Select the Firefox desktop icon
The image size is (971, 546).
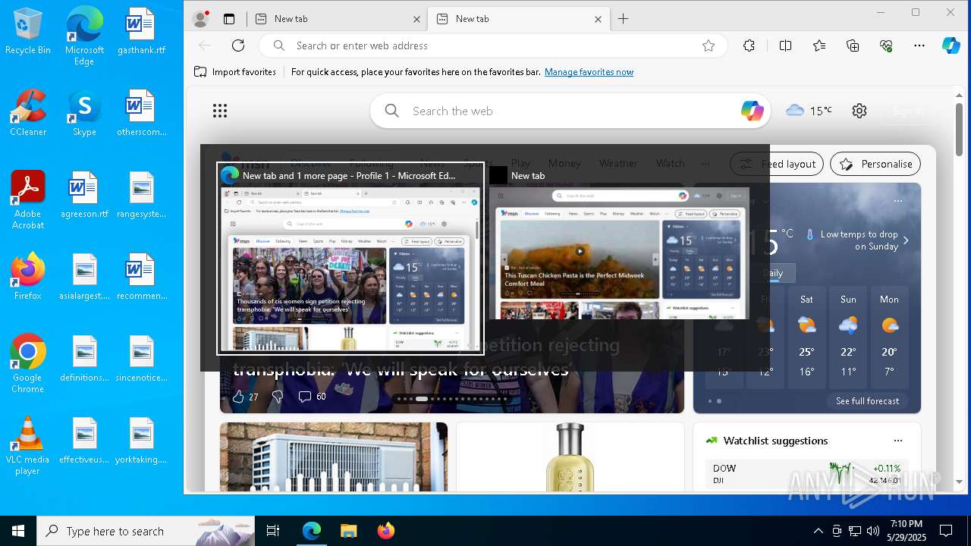coord(28,277)
